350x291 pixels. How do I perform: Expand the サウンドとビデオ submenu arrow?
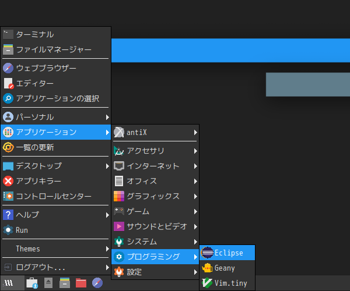tap(195, 226)
